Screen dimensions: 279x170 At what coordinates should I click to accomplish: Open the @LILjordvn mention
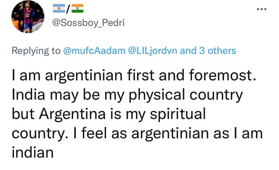153,51
